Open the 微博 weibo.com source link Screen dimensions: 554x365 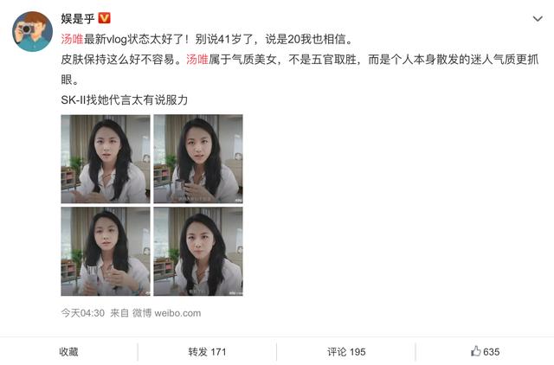[x=166, y=313]
